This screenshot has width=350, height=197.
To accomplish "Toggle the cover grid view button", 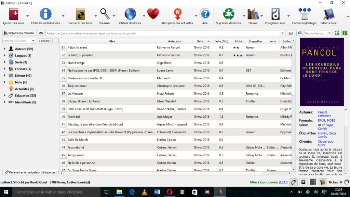I will 313,182.
